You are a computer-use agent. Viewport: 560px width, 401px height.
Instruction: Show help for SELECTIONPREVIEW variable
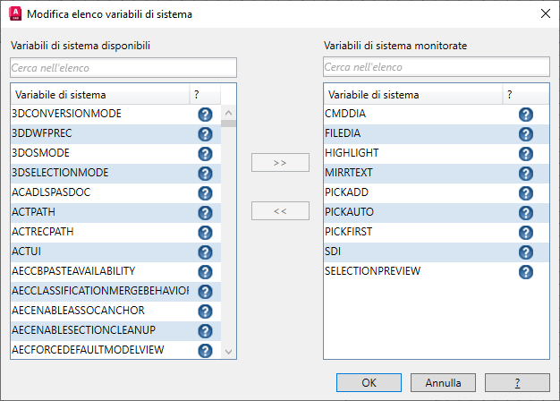coord(526,271)
